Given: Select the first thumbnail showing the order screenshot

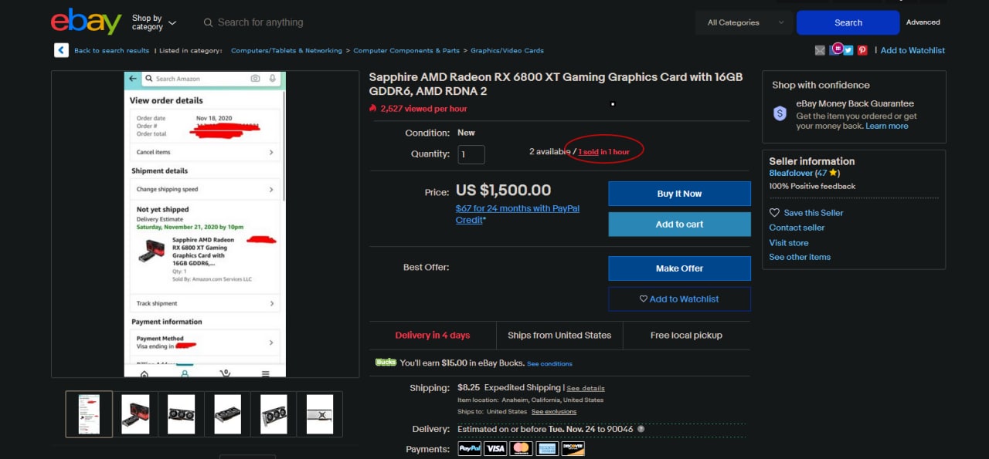Looking at the screenshot, I should tap(89, 414).
